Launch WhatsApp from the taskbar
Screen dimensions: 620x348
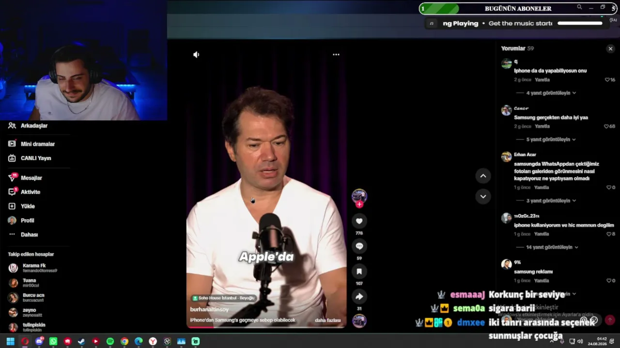pos(53,341)
